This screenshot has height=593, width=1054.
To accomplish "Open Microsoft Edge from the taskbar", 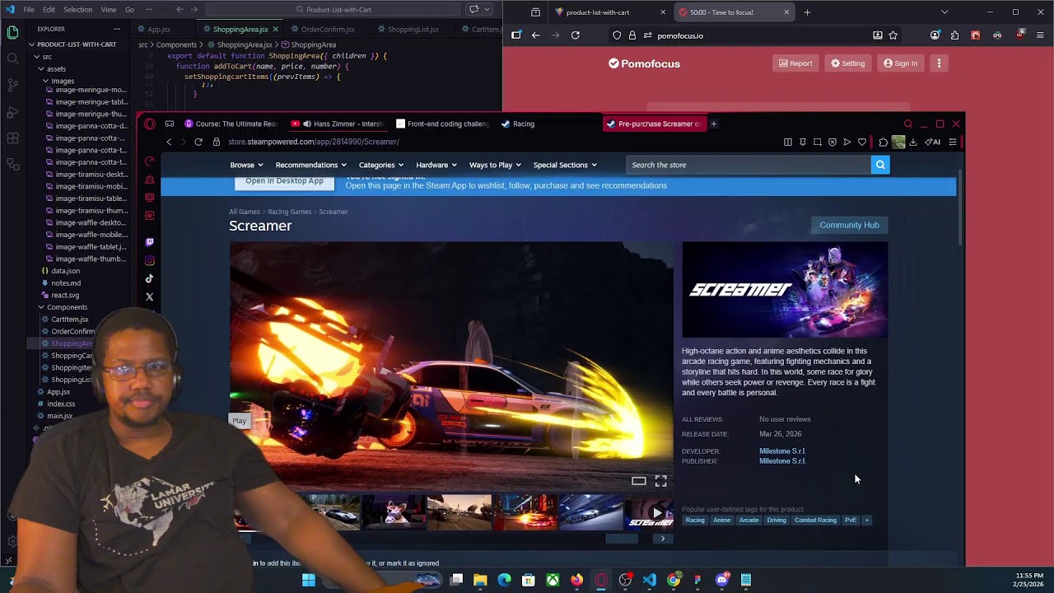I will point(504,580).
